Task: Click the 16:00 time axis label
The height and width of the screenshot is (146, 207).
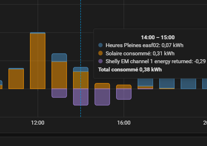Action: pos(124,123)
